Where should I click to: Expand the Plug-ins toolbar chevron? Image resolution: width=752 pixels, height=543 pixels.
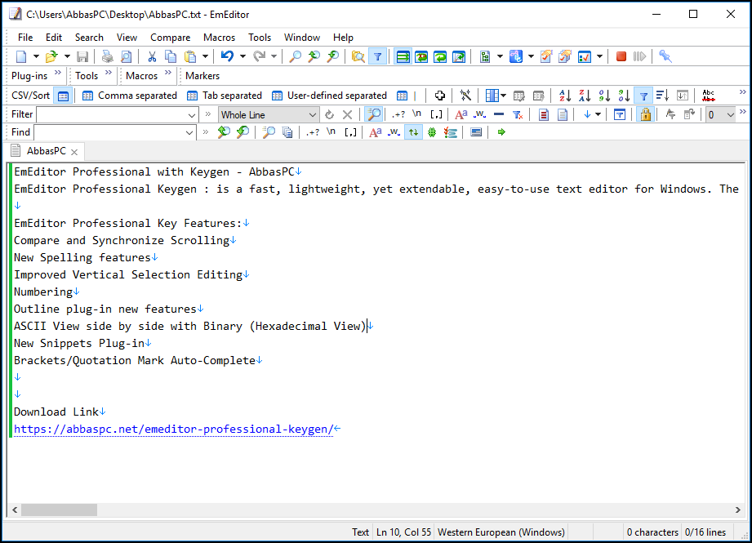tap(58, 73)
